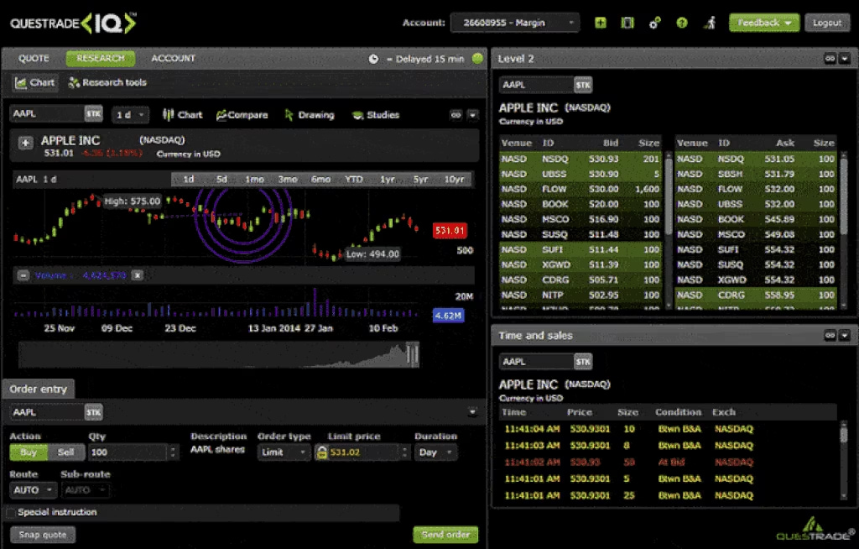Image resolution: width=859 pixels, height=549 pixels.
Task: Select the Drawing tool in chart toolbar
Action: 309,115
